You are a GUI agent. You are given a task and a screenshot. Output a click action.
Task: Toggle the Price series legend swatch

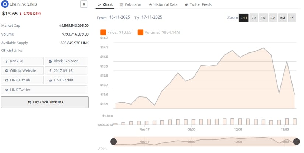pyautogui.click(x=103, y=33)
